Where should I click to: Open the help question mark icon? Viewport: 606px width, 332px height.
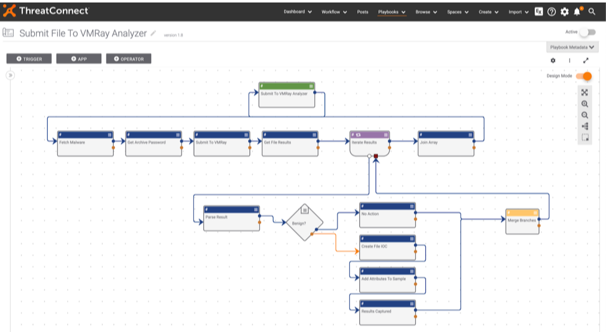tap(551, 12)
